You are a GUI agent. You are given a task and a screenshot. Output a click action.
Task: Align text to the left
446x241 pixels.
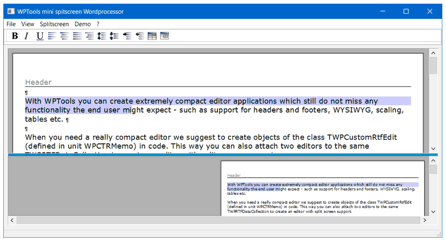pyautogui.click(x=52, y=36)
